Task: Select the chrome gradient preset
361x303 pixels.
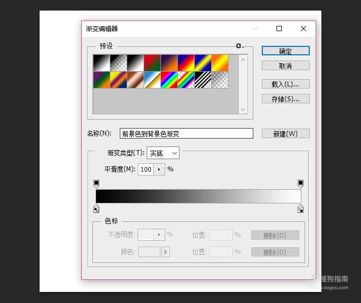Action: 152,80
